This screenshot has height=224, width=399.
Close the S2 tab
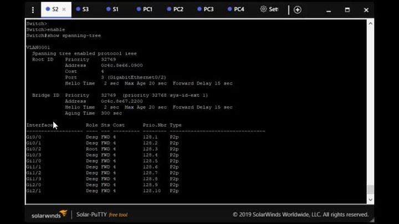(x=65, y=9)
